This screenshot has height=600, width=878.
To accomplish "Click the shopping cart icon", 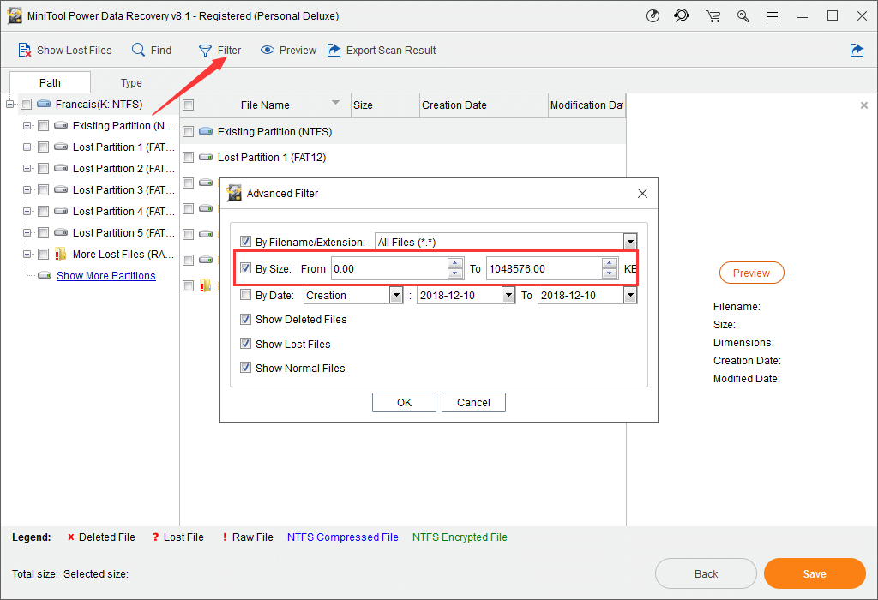I will 713,16.
